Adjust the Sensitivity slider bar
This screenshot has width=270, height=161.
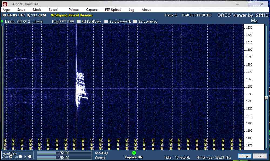[x=64, y=153]
